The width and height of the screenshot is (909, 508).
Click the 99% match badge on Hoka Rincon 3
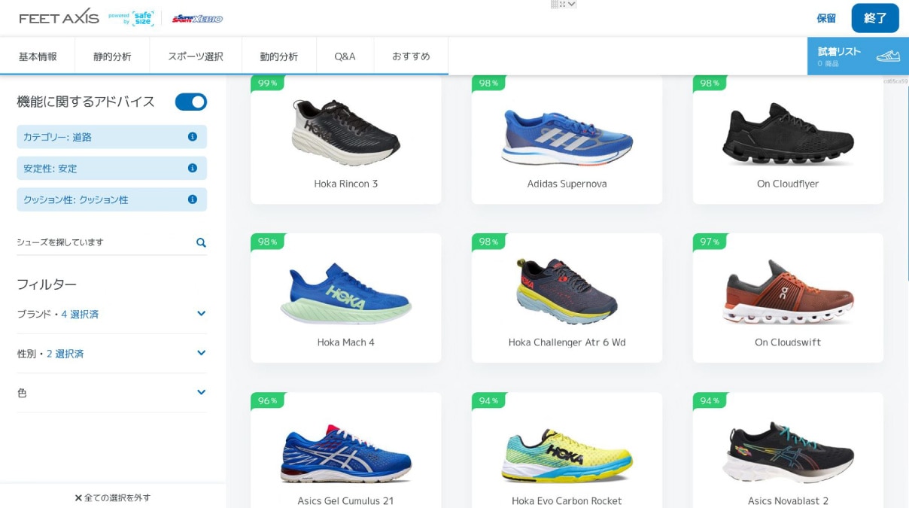click(x=268, y=83)
